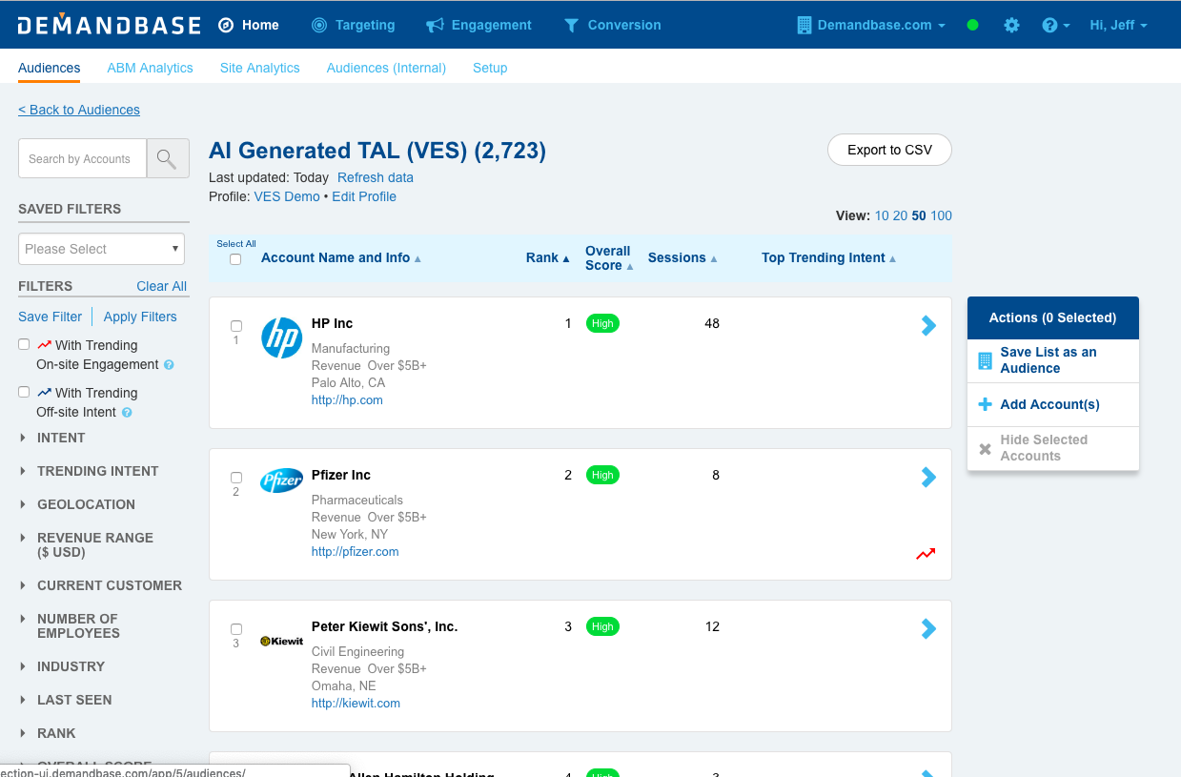Click the help question mark icon
This screenshot has width=1181, height=777.
1049,25
